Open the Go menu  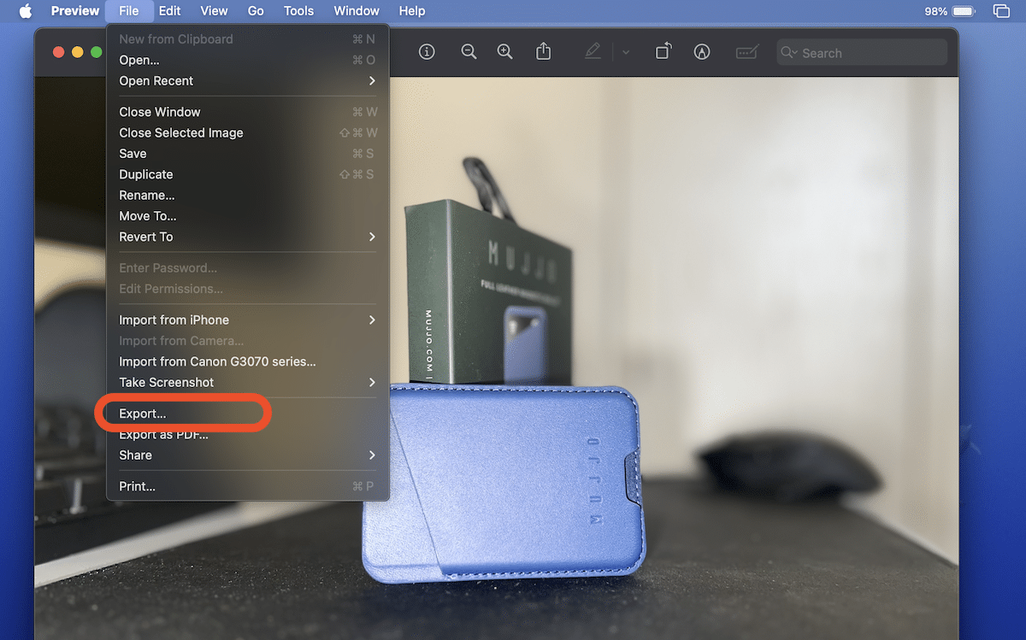256,11
